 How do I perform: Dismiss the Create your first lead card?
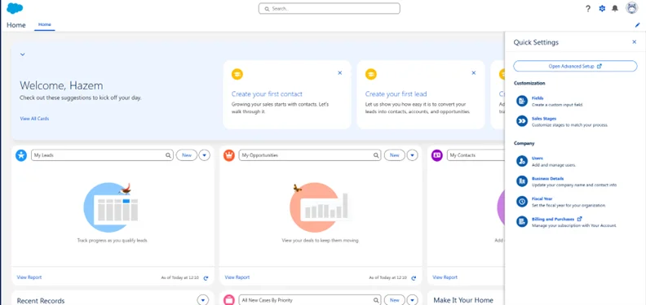(x=473, y=72)
